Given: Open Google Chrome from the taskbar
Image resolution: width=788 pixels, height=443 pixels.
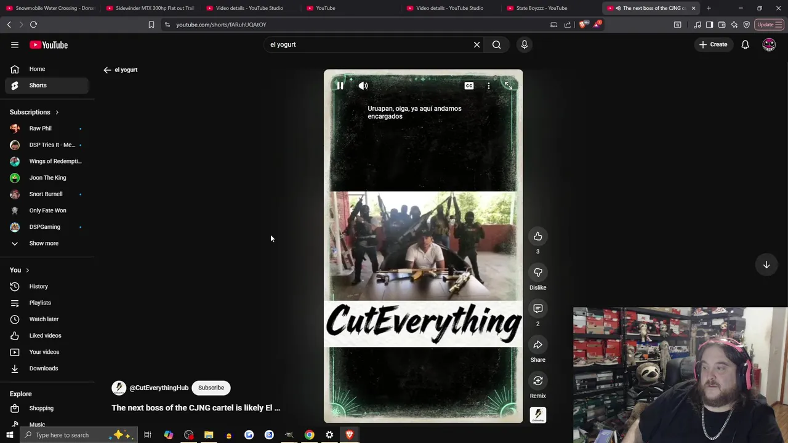Looking at the screenshot, I should coord(309,435).
